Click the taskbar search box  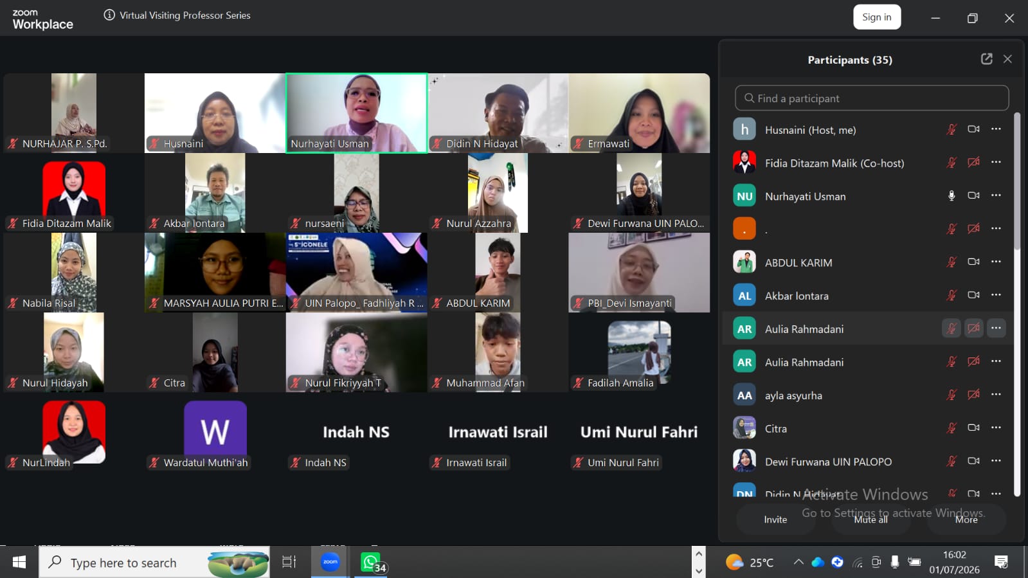coord(154,563)
